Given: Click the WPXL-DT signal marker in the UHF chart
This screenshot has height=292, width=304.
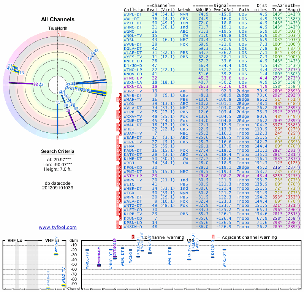Looking at the screenshot, I should pyautogui.click(x=224, y=250).
